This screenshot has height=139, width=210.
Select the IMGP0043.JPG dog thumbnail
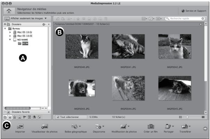coord(82,88)
